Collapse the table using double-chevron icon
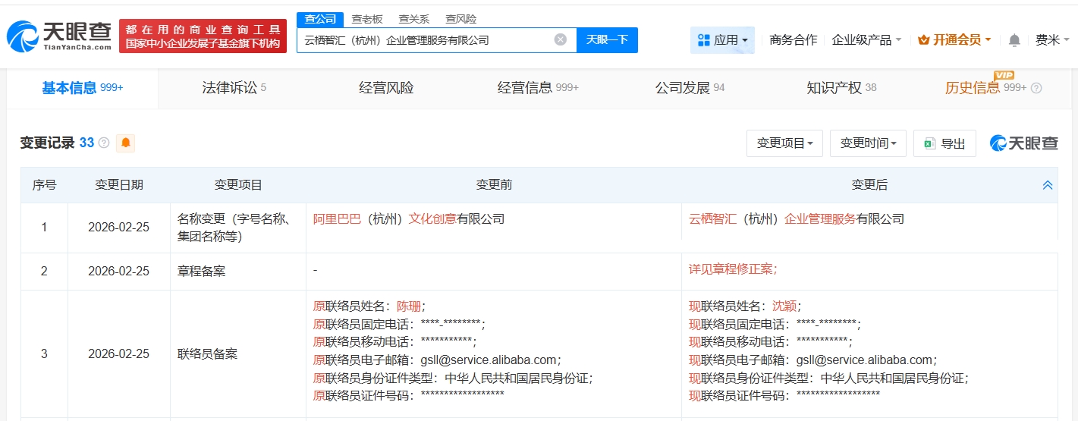Screen dimensions: 1078x421 1047,185
